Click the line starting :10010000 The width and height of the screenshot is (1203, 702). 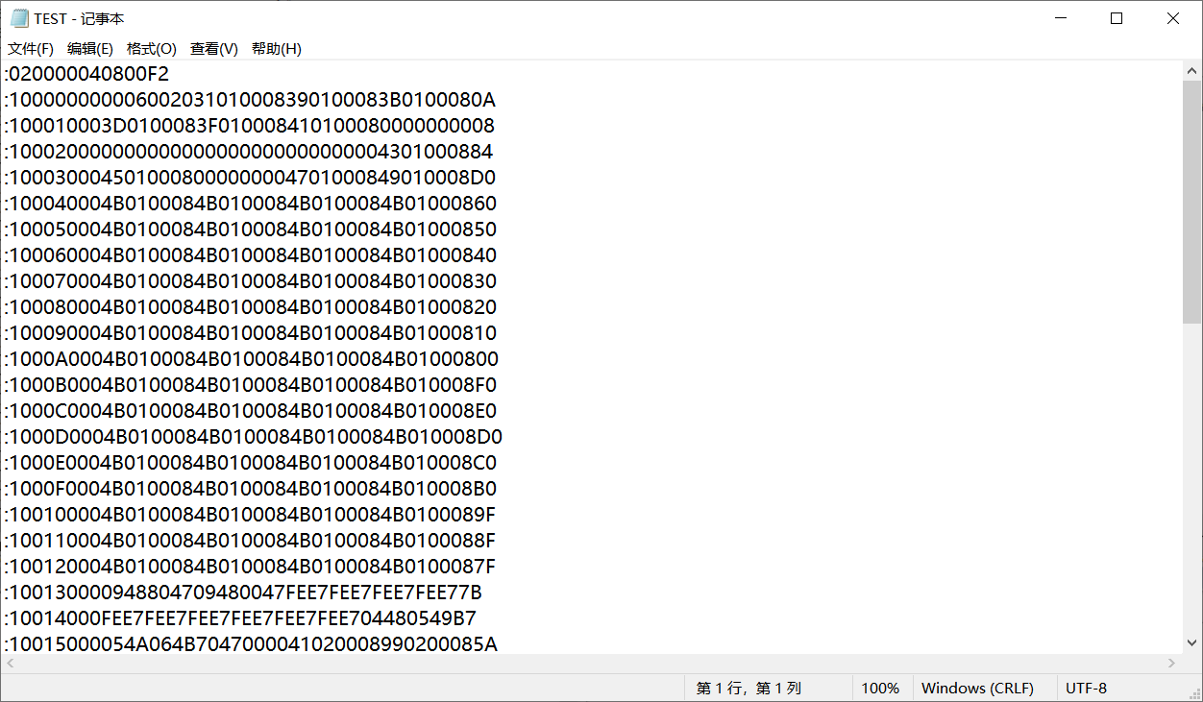tap(250, 515)
